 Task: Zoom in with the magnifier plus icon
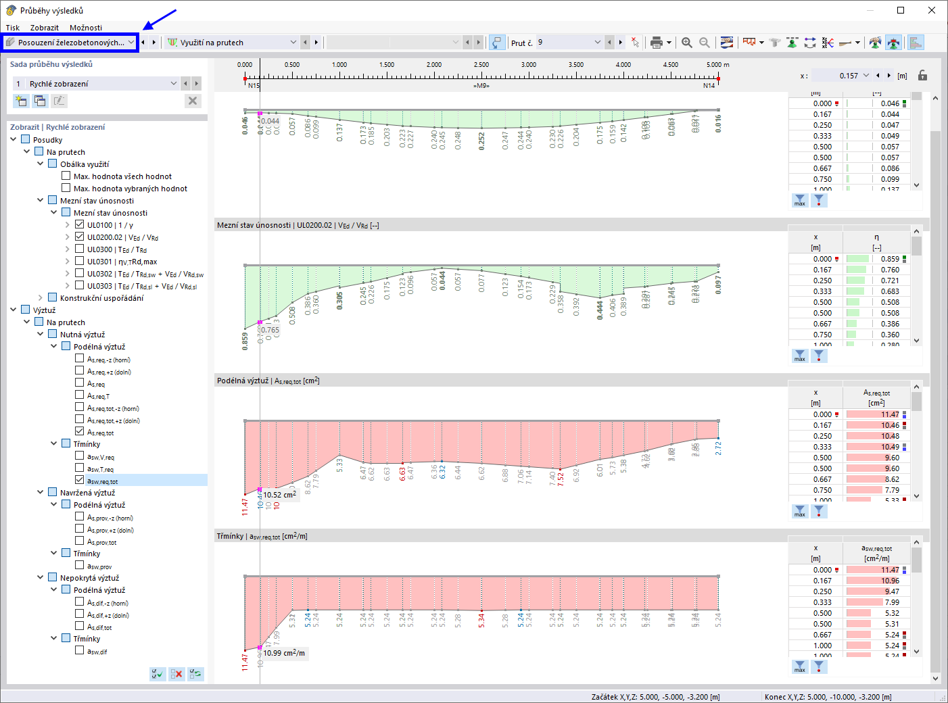pyautogui.click(x=687, y=43)
